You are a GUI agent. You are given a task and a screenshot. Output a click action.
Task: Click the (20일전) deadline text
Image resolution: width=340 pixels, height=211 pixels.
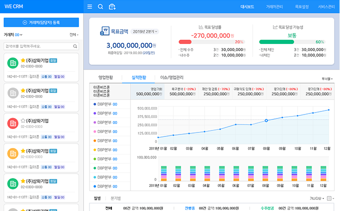pos(148,53)
